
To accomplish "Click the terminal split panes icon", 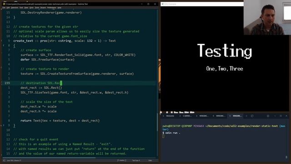I will point(252,116).
